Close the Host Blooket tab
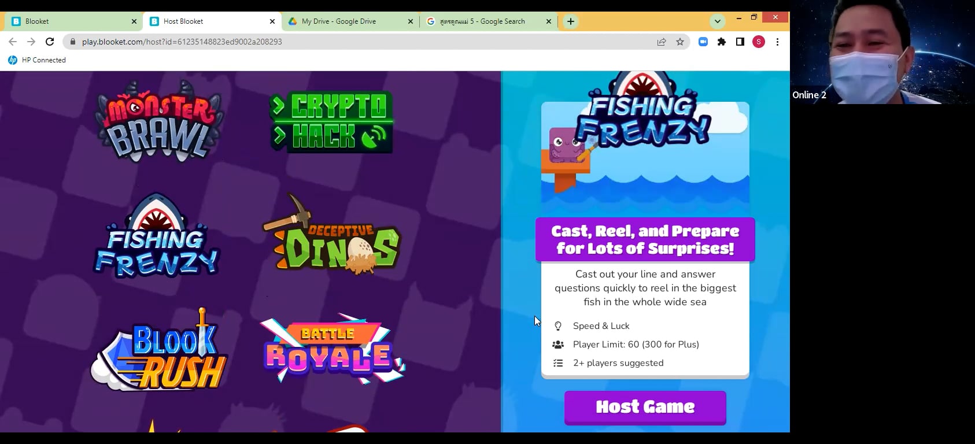The image size is (975, 444). point(272,21)
